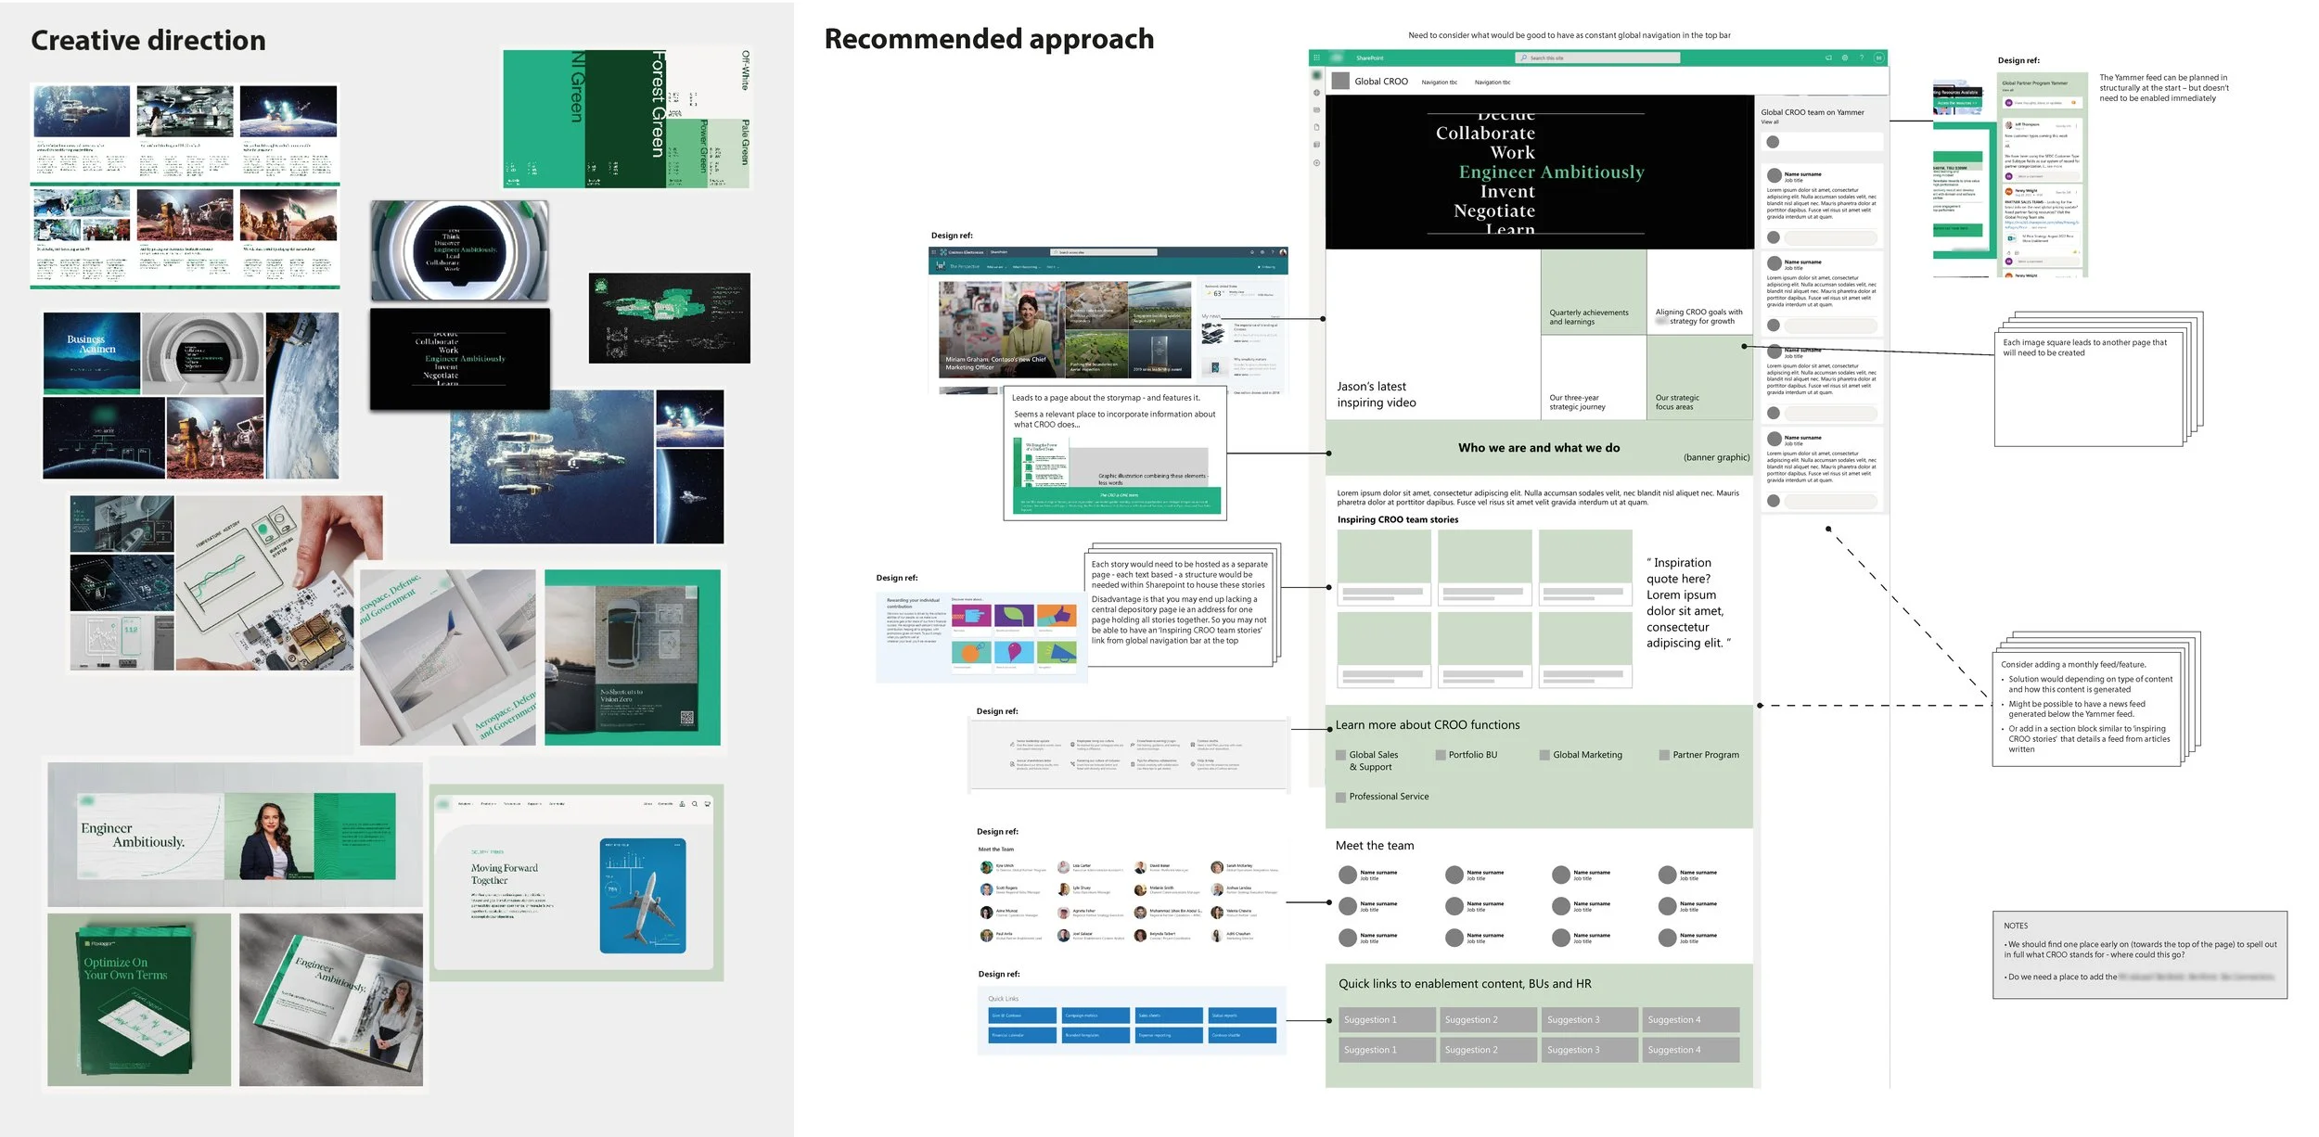Click first Navigation tbc menu item
This screenshot has height=1137, width=2319.
coord(1440,83)
